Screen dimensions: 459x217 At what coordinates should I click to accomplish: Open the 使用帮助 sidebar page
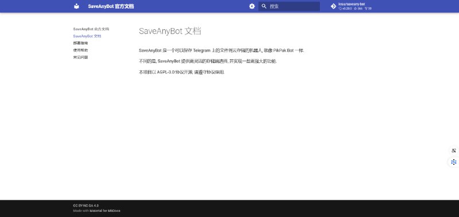pyautogui.click(x=80, y=50)
